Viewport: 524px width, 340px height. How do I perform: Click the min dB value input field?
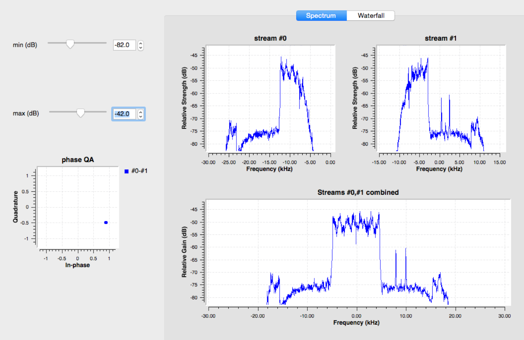click(x=124, y=45)
